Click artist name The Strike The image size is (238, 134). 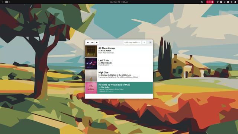(105, 87)
